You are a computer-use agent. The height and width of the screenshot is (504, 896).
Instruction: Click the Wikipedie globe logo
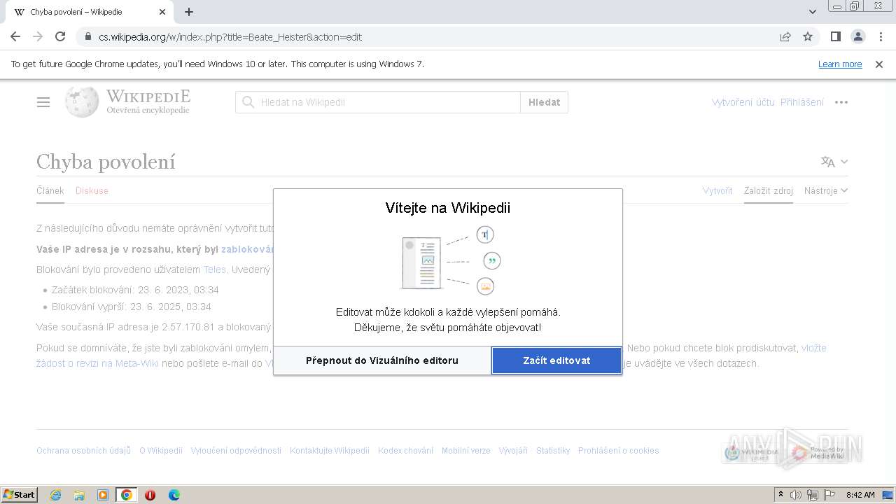[82, 101]
